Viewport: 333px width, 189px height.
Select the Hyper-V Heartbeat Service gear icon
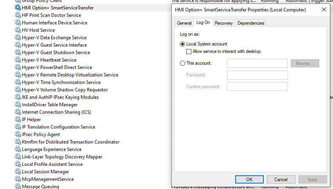pyautogui.click(x=18, y=60)
